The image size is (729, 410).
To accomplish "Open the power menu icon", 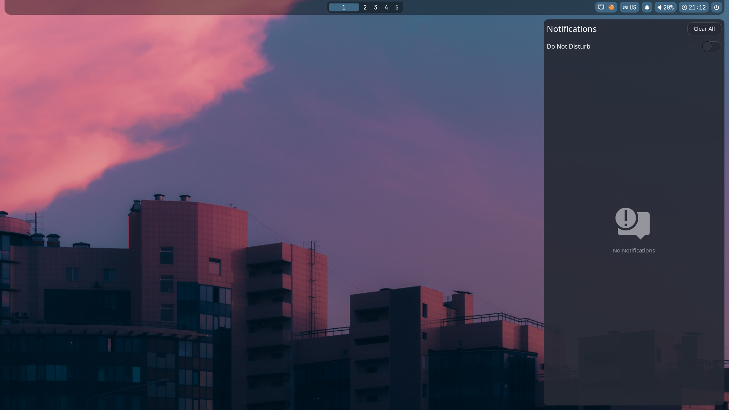I will [716, 7].
